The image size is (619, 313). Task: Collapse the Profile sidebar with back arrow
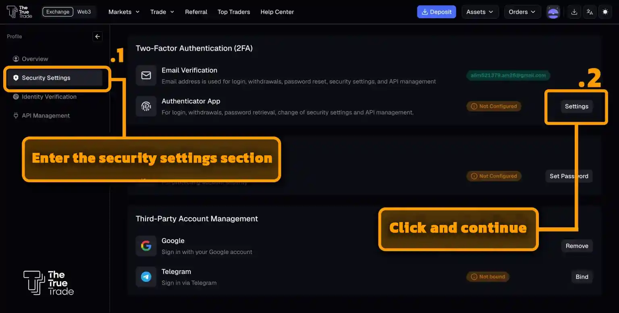[98, 37]
